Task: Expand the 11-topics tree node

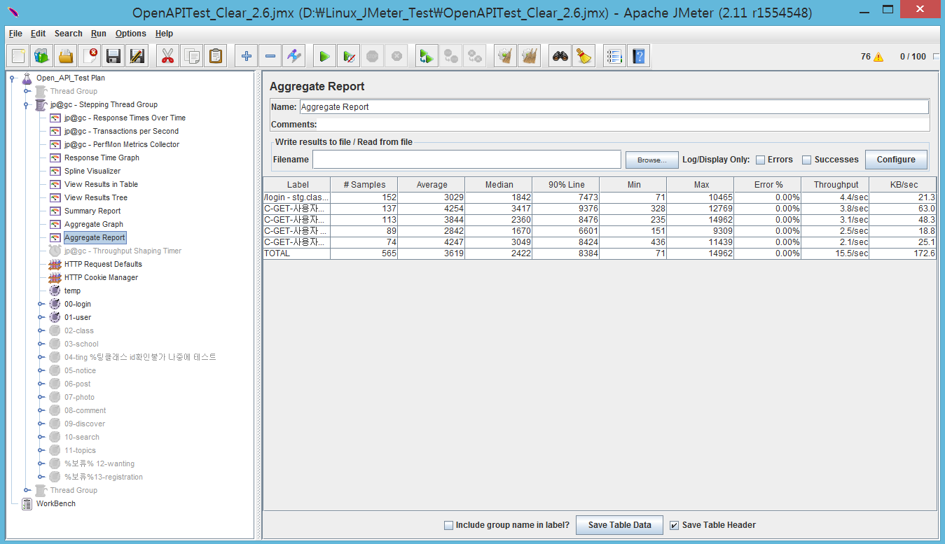Action: click(x=41, y=450)
